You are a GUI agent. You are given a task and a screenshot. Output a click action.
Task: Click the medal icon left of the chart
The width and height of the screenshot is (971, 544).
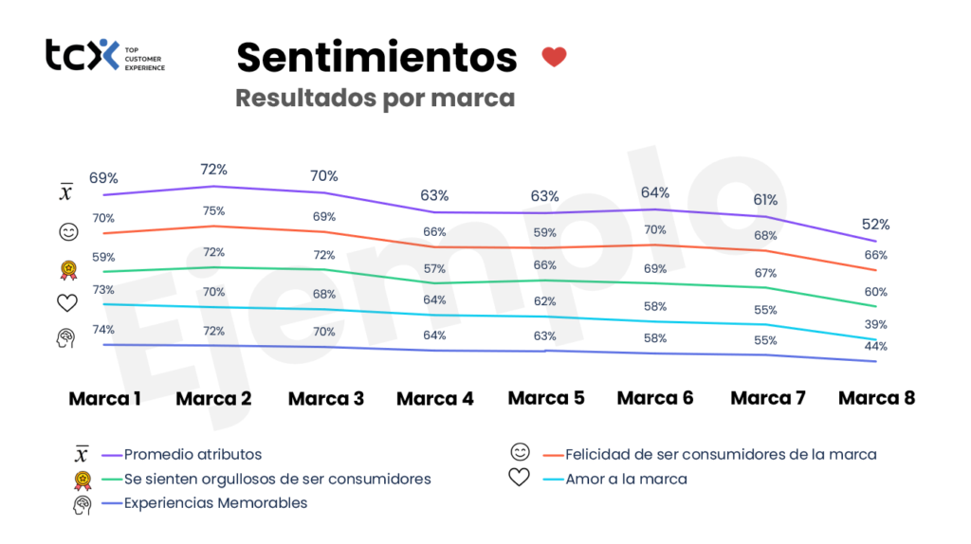pos(67,271)
